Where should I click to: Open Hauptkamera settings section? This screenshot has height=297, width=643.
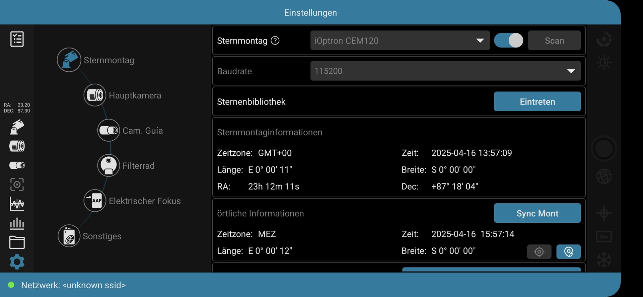(135, 95)
